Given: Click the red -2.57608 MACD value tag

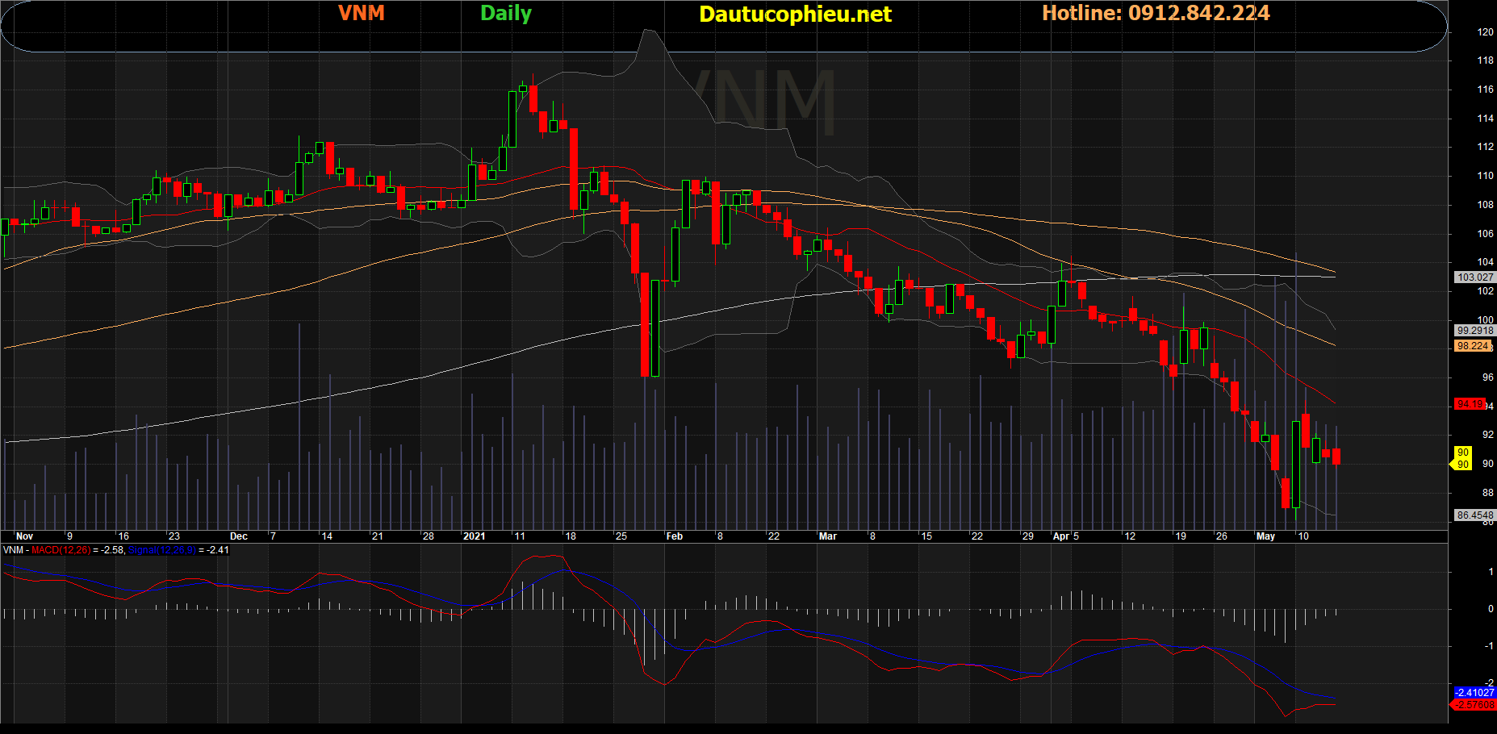Looking at the screenshot, I should [1474, 705].
